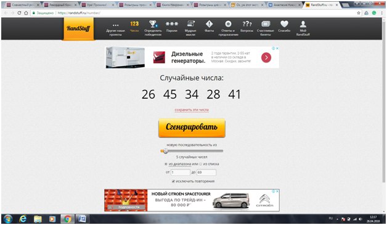The image size is (387, 225).
Task: Open the diamond 'Факты' icon
Action: 210,24
